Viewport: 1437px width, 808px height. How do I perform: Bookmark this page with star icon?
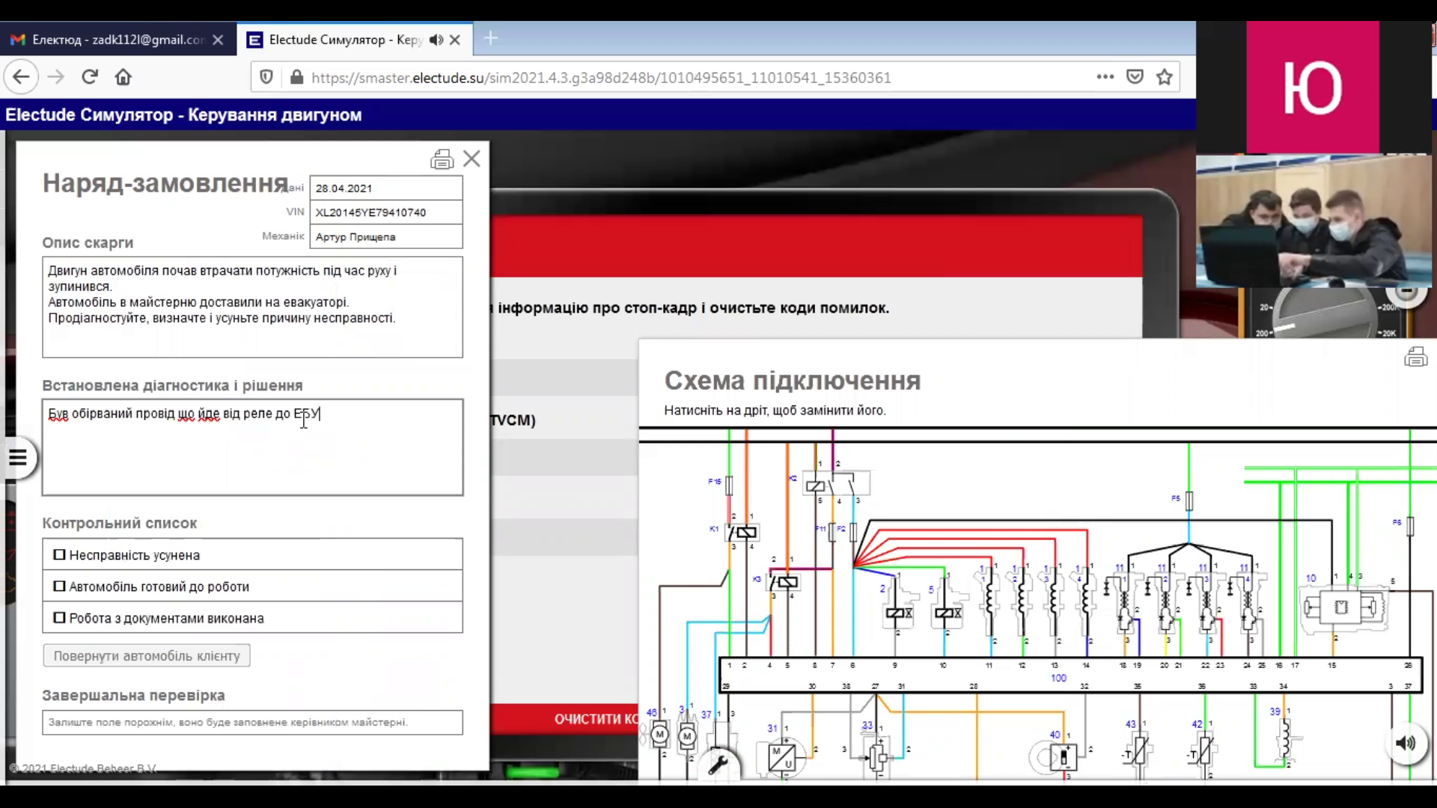[x=1164, y=77]
